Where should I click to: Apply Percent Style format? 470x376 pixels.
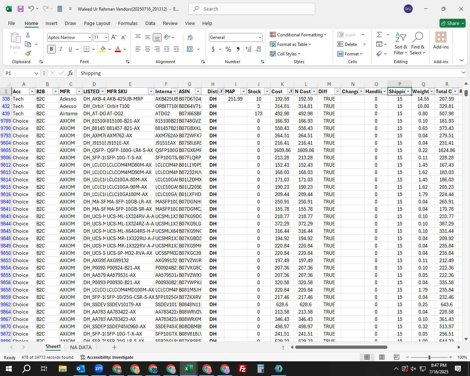point(228,49)
